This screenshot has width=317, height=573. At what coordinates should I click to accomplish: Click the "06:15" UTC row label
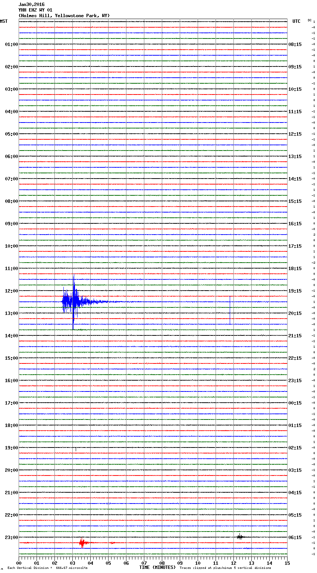click(295, 538)
